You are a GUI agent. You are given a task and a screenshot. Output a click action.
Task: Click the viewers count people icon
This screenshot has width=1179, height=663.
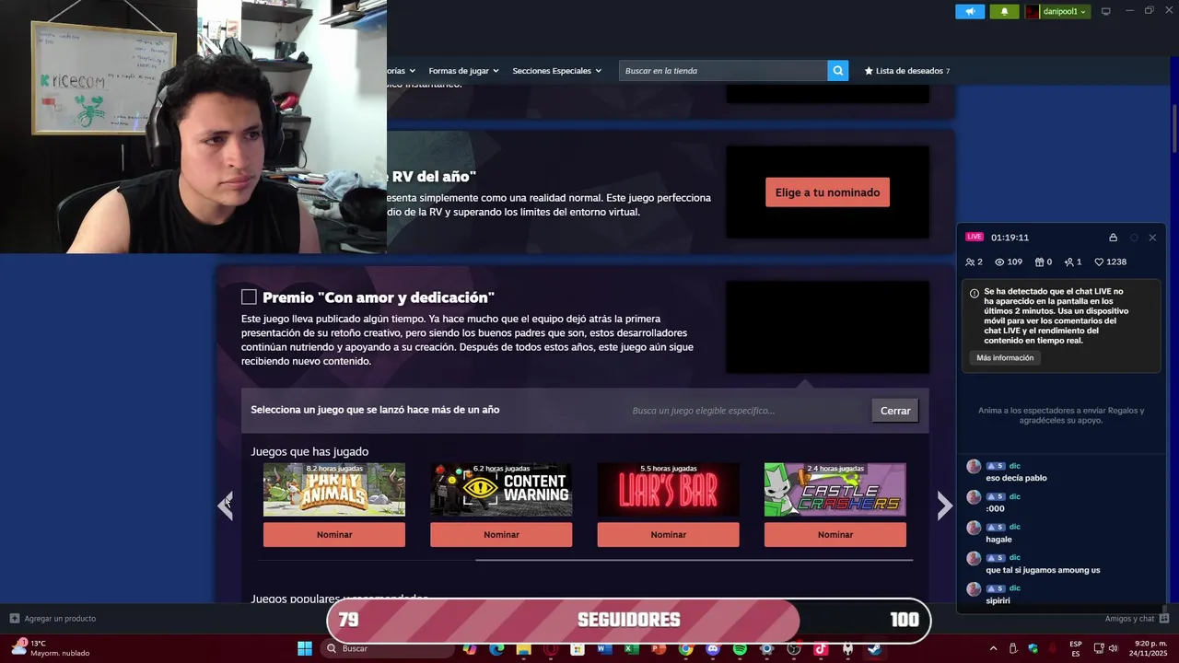[970, 262]
